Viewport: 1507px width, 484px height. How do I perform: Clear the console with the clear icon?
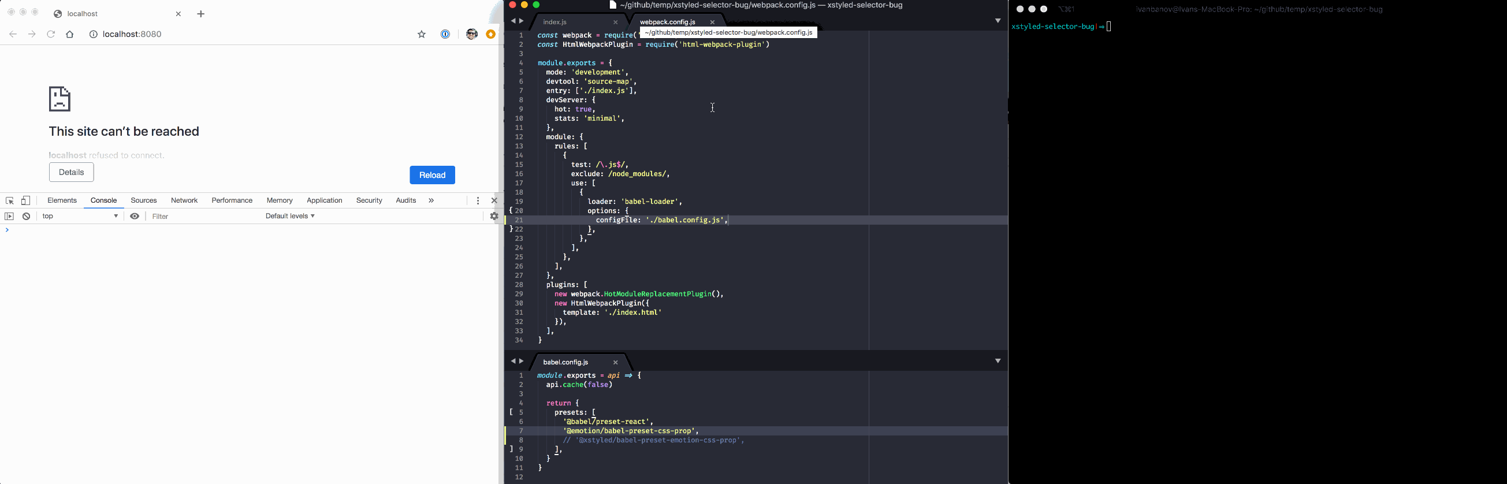pos(27,217)
